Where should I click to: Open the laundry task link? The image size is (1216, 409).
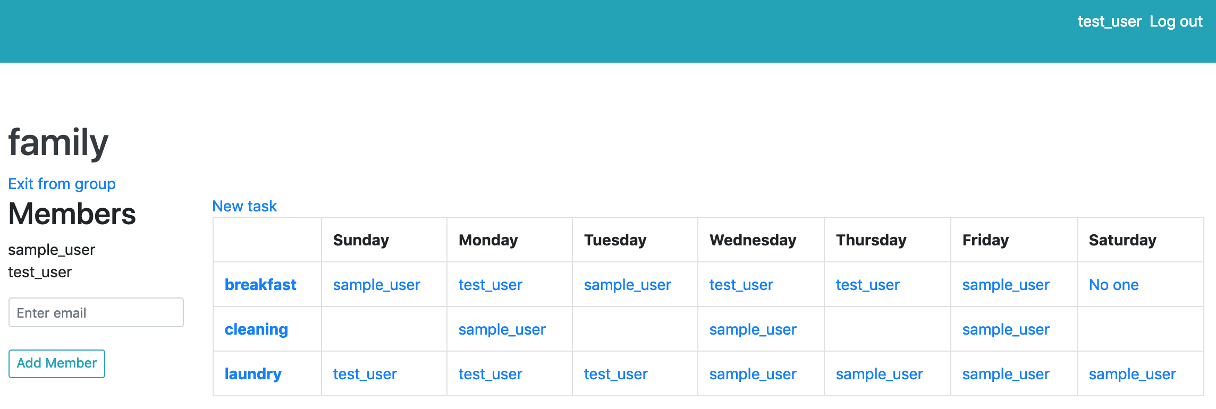[253, 374]
